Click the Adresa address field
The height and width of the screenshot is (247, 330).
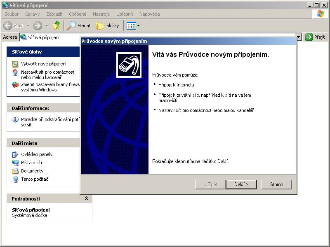coord(49,37)
